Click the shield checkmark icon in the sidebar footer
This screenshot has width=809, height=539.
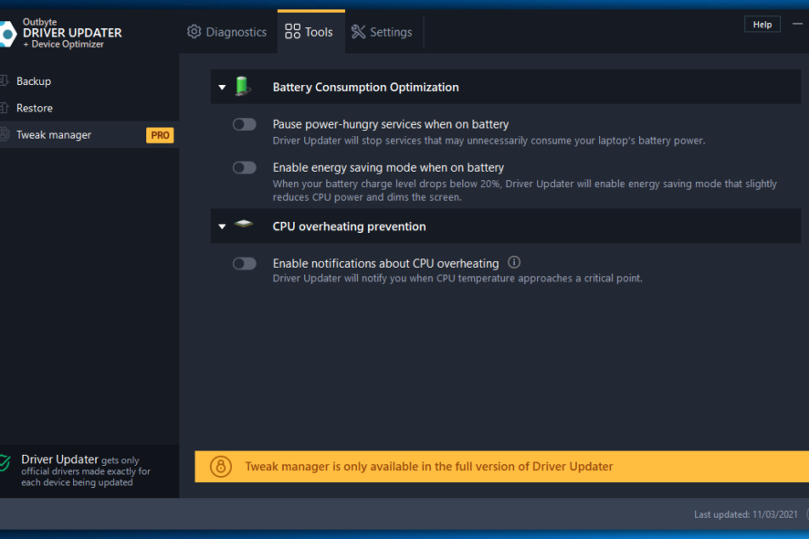[x=5, y=463]
